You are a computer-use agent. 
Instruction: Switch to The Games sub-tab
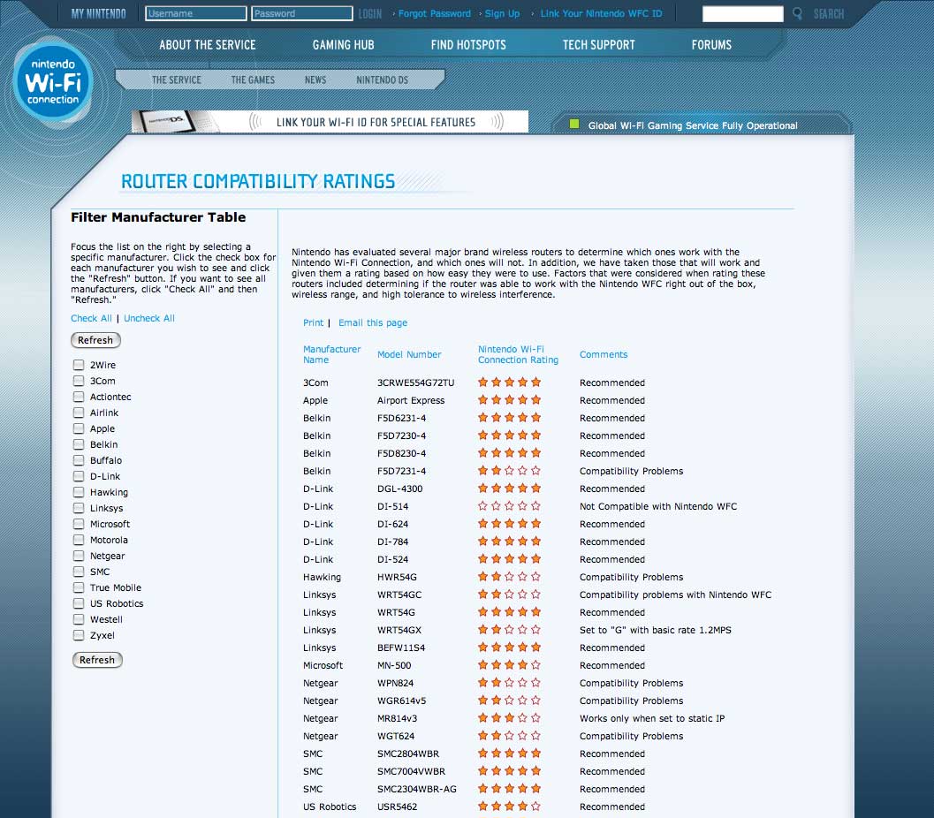pos(253,80)
